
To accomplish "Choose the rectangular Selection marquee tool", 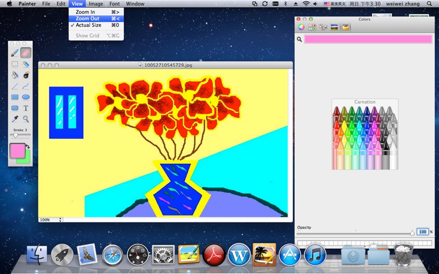I will pyautogui.click(x=15, y=64).
